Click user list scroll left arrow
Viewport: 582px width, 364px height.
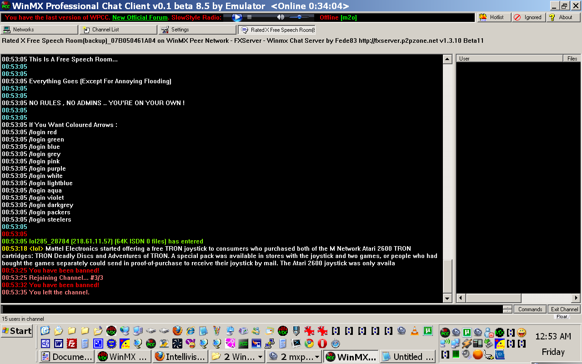coord(461,298)
